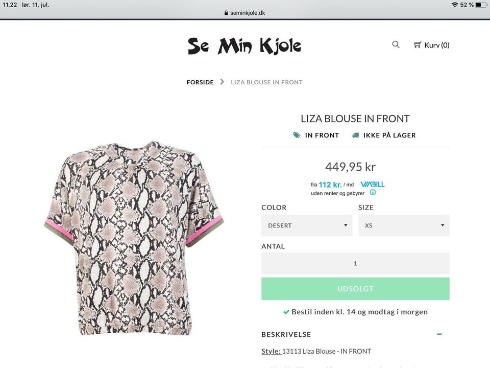Image resolution: width=490 pixels, height=368 pixels.
Task: Click the Se Min Kjole logo
Action: pos(244,45)
